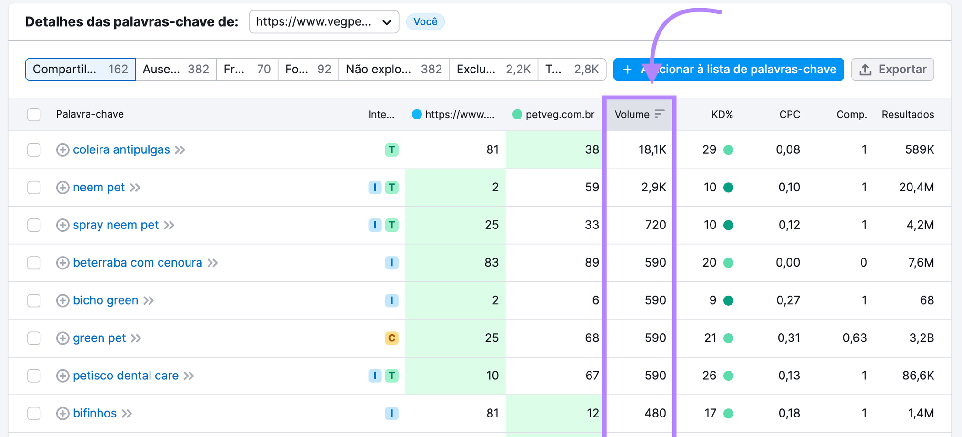Select the Compartil... 162 tab

80,70
